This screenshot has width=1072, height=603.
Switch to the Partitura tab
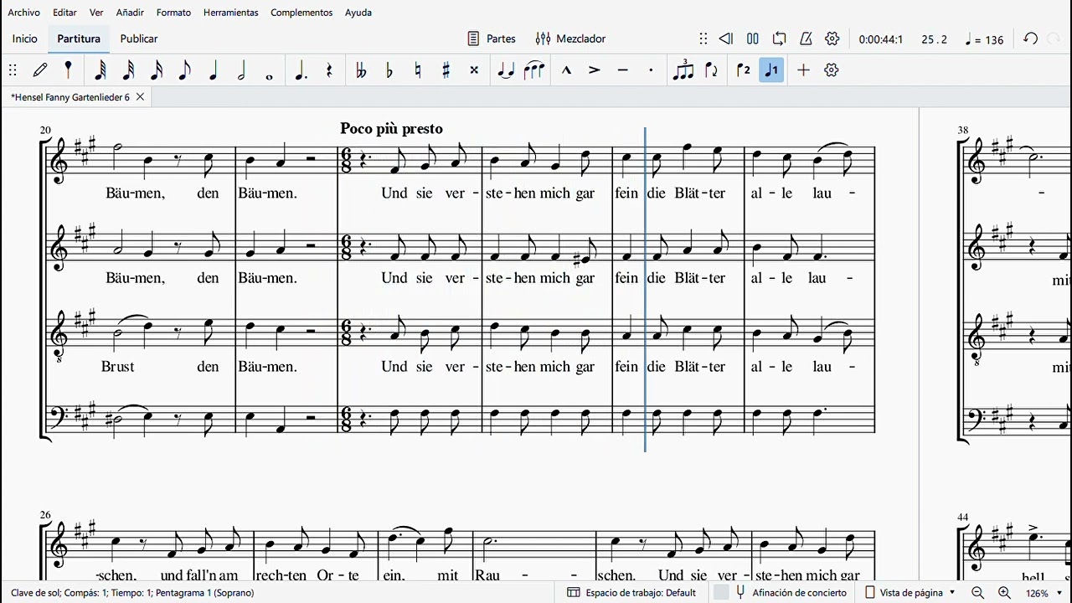(x=79, y=39)
